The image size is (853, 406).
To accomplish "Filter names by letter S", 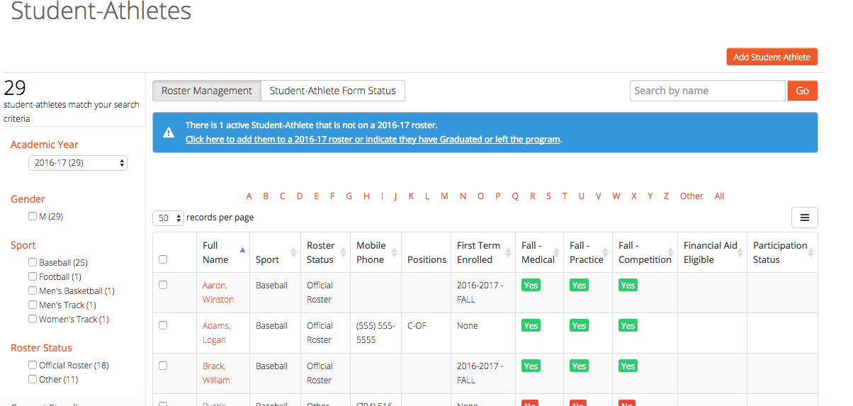I will pyautogui.click(x=548, y=196).
